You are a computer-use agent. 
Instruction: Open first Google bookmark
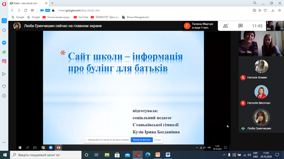pos(18,17)
